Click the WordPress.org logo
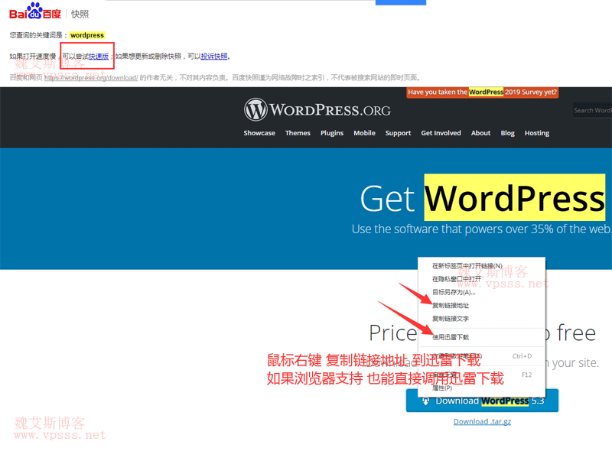The width and height of the screenshot is (612, 451). (x=317, y=109)
